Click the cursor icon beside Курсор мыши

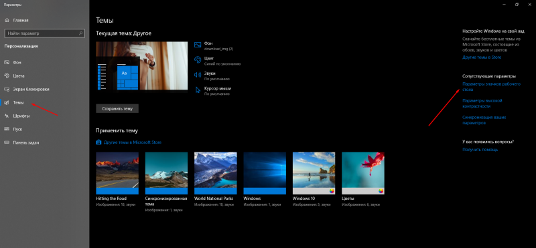(x=197, y=90)
